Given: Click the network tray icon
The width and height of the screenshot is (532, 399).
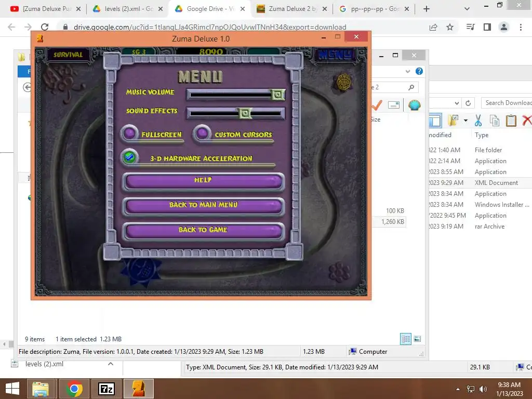Looking at the screenshot, I should [x=471, y=389].
